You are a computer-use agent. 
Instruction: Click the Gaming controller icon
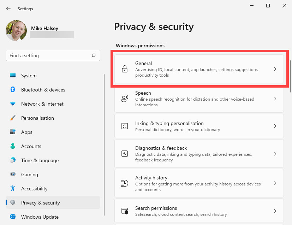pos(13,174)
